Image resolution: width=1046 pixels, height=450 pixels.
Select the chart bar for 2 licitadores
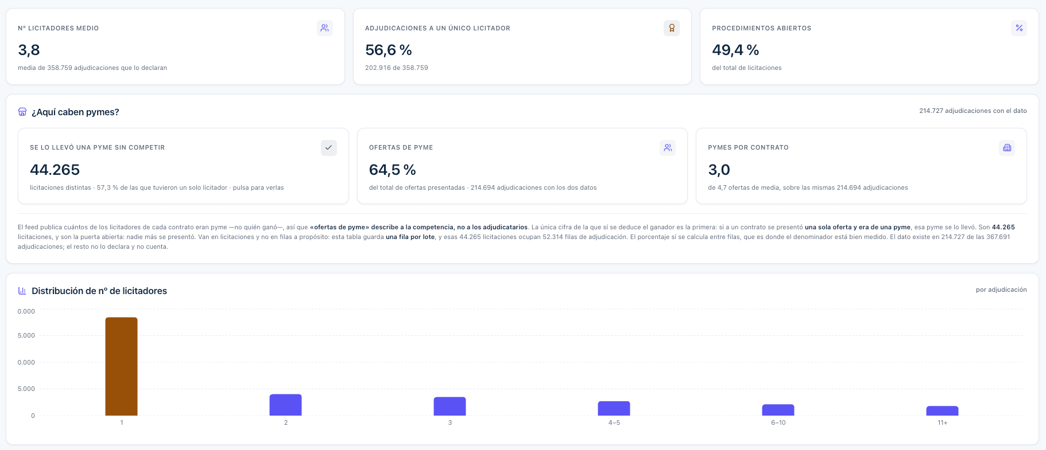(285, 405)
